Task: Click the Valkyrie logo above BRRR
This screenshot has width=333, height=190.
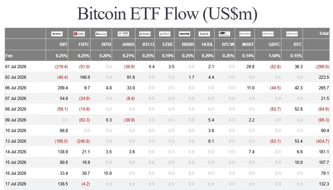Action: [x=184, y=34]
